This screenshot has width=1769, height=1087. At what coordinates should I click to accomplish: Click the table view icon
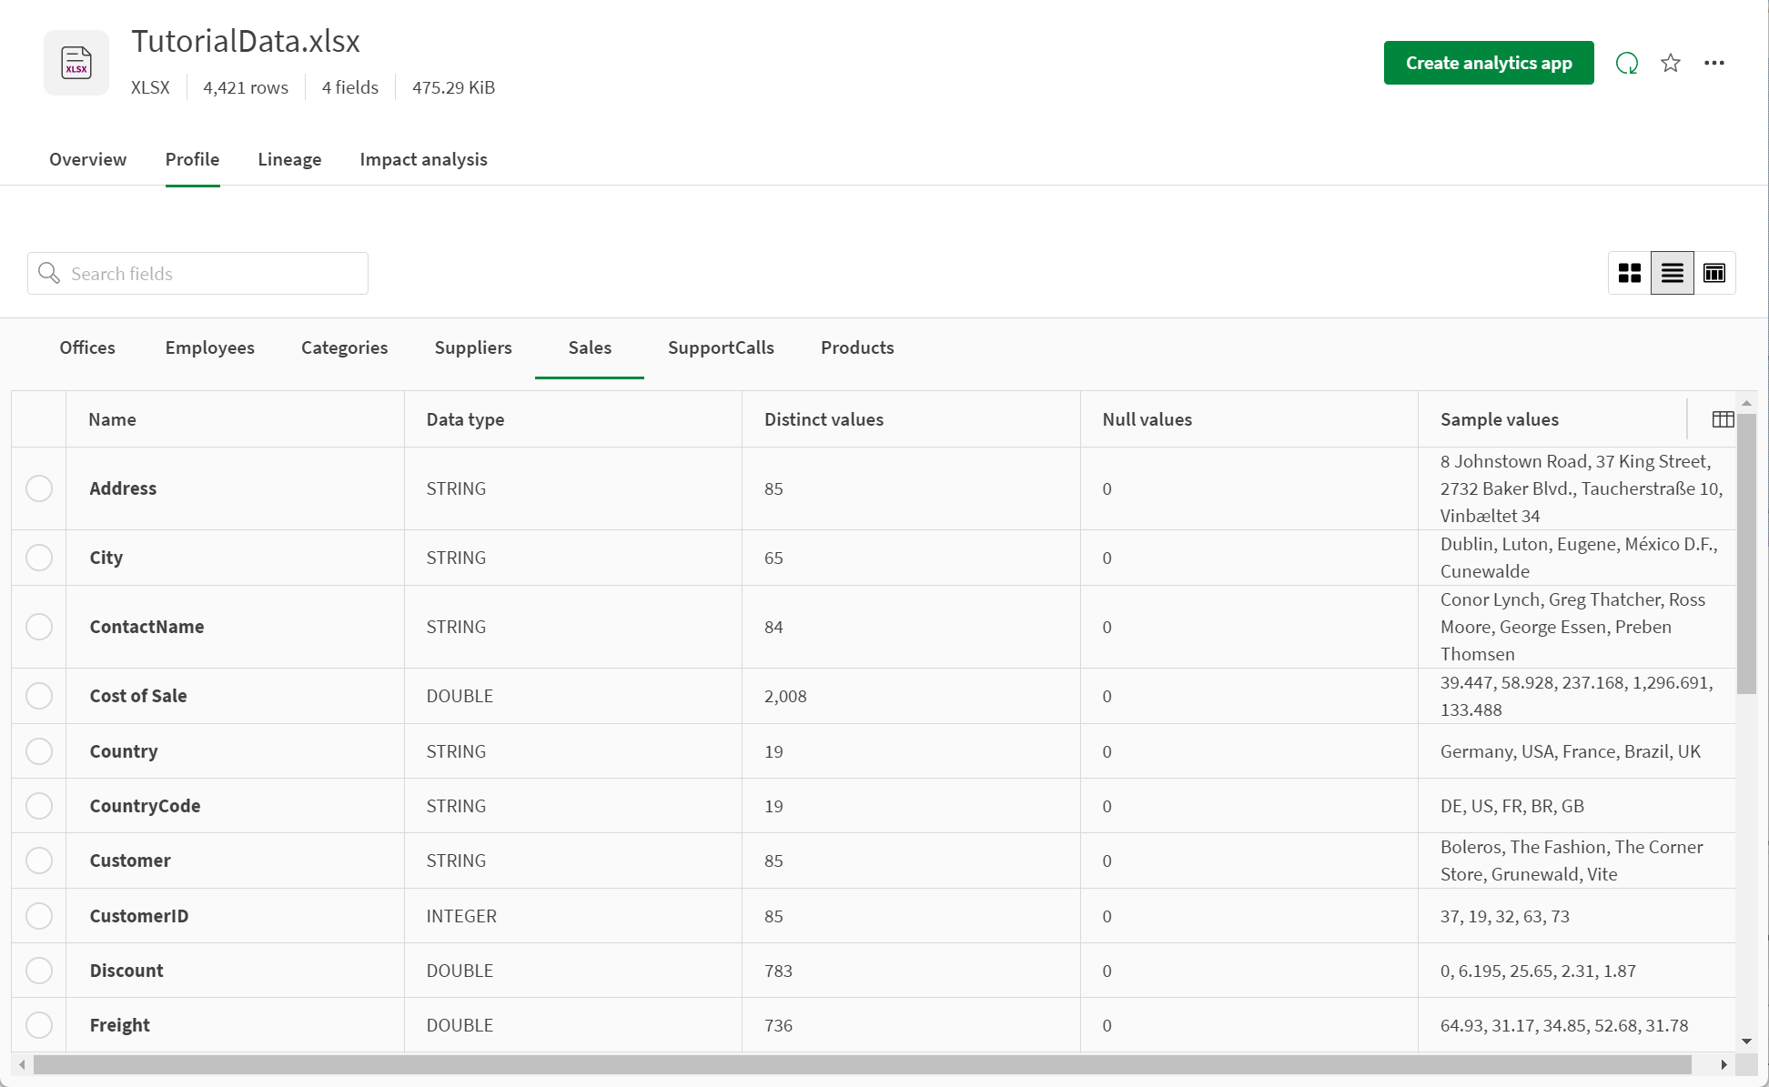point(1713,273)
